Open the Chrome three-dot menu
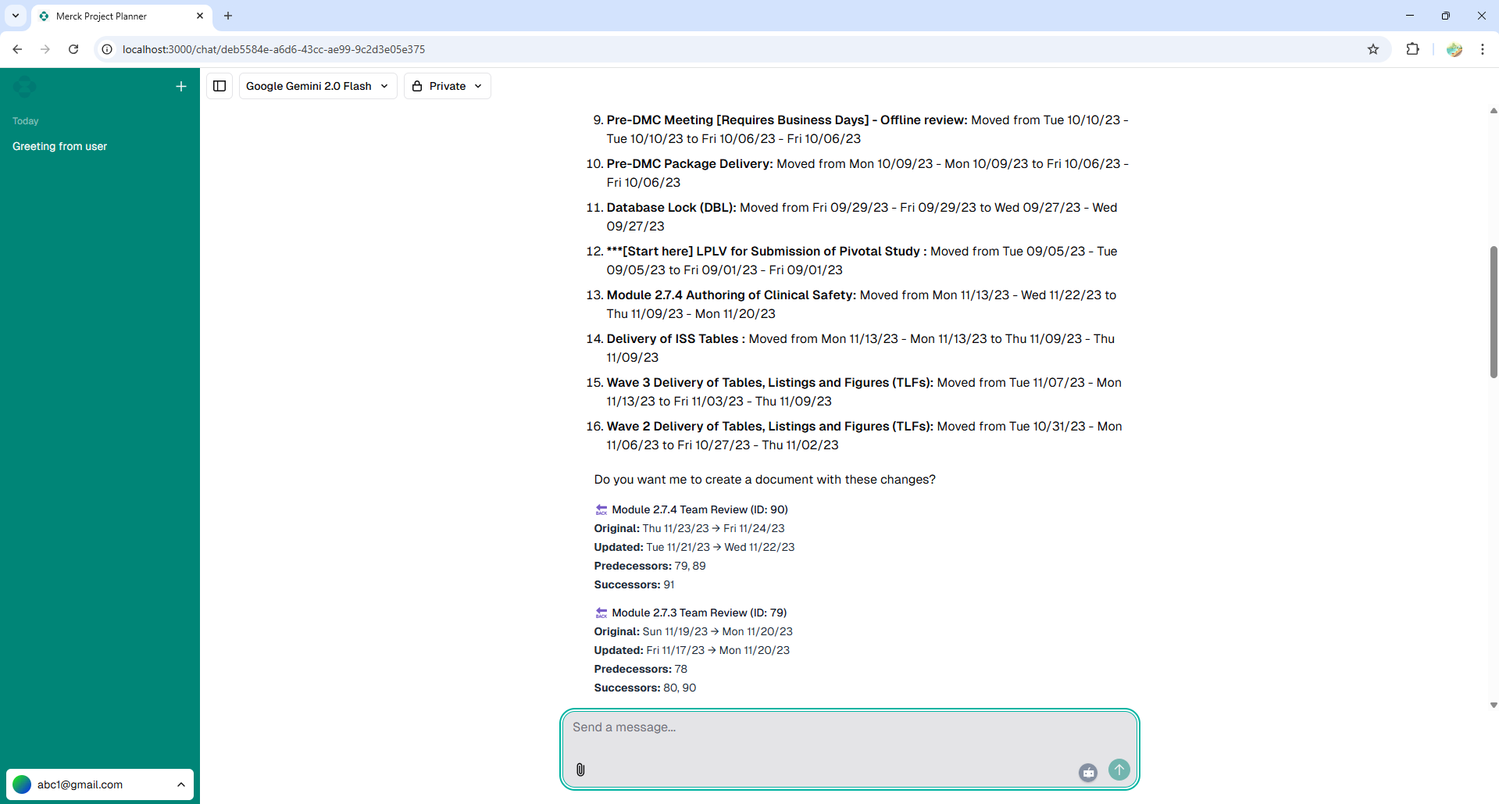1499x804 pixels. [x=1482, y=49]
